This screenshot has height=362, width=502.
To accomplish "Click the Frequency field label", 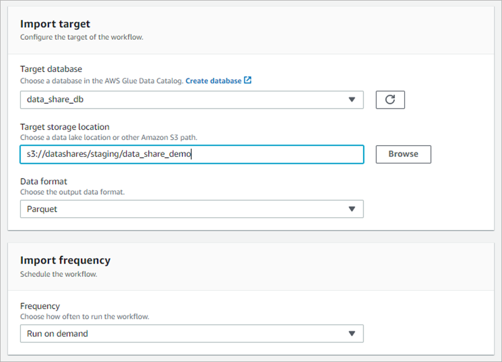I will [x=40, y=306].
